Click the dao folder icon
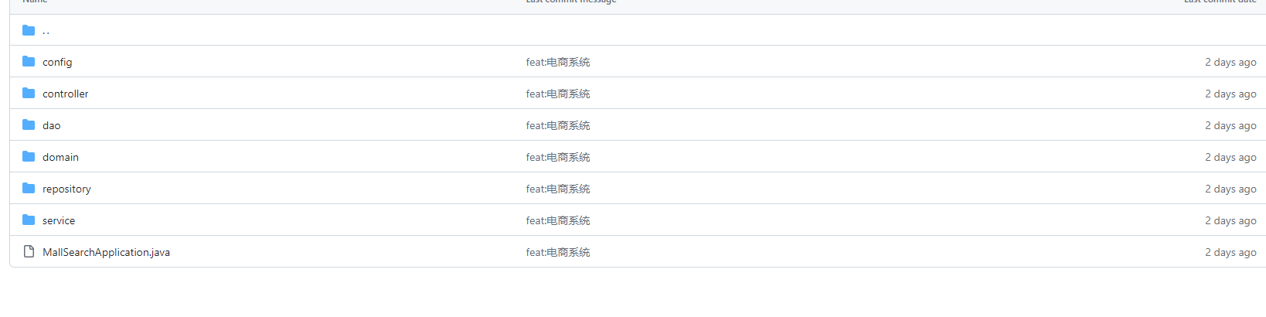 pos(29,124)
